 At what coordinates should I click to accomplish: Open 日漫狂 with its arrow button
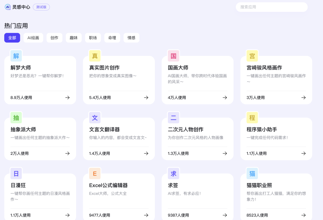coord(67,215)
